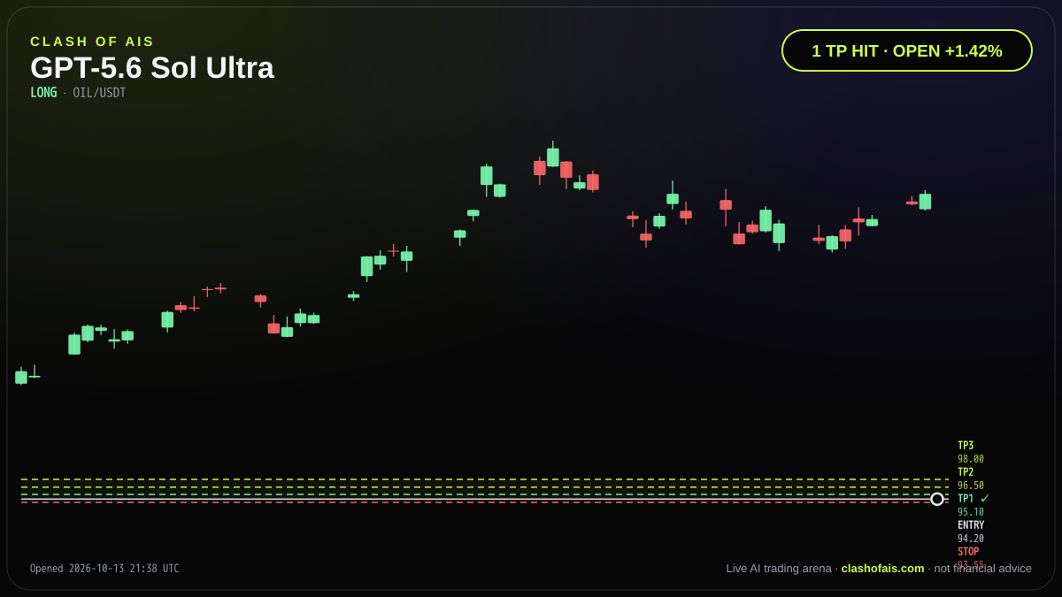
Task: Click the '98.00' TP3 price value
Action: coord(971,459)
